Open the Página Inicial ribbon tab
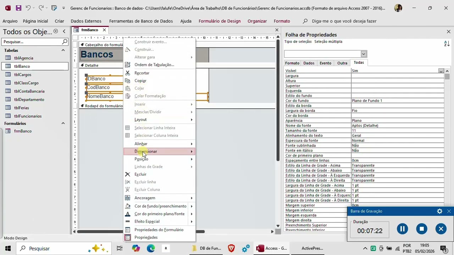 click(35, 21)
